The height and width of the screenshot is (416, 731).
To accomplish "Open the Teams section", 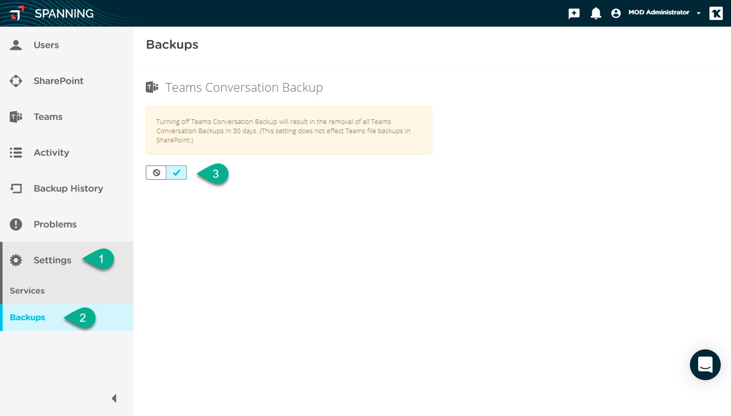I will (48, 117).
